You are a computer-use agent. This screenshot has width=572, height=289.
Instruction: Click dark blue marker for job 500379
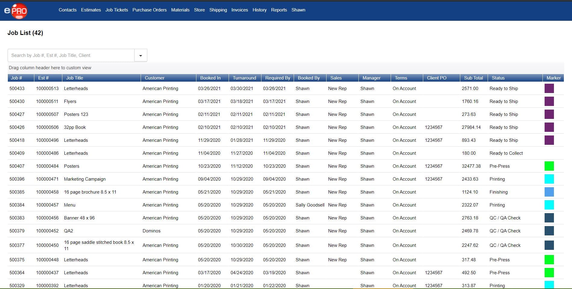pyautogui.click(x=549, y=231)
